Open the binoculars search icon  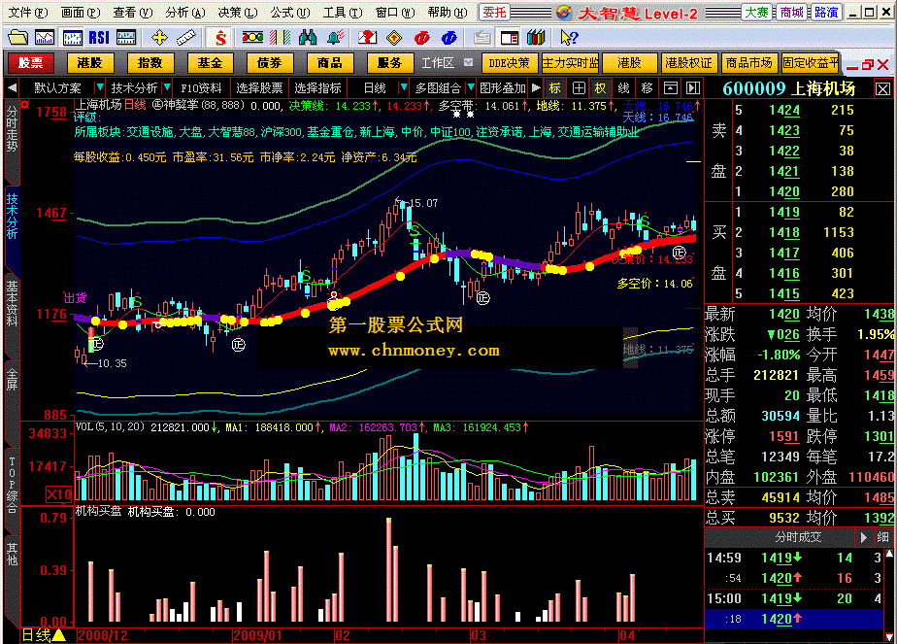tap(307, 38)
